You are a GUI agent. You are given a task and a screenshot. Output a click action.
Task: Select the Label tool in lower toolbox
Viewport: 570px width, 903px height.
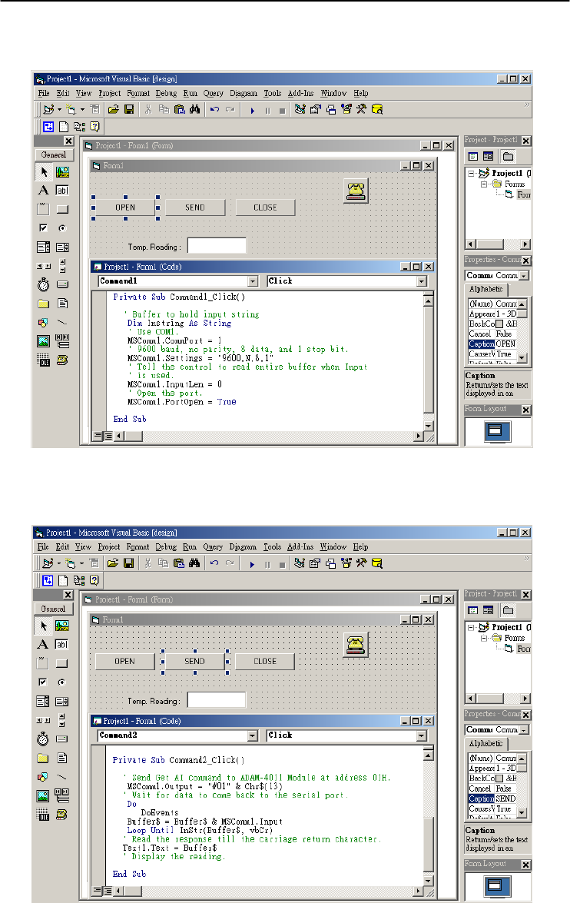pyautogui.click(x=43, y=645)
